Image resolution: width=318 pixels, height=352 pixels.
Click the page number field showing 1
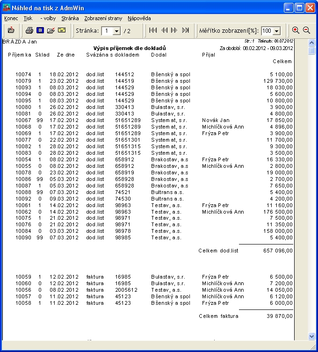[108, 31]
